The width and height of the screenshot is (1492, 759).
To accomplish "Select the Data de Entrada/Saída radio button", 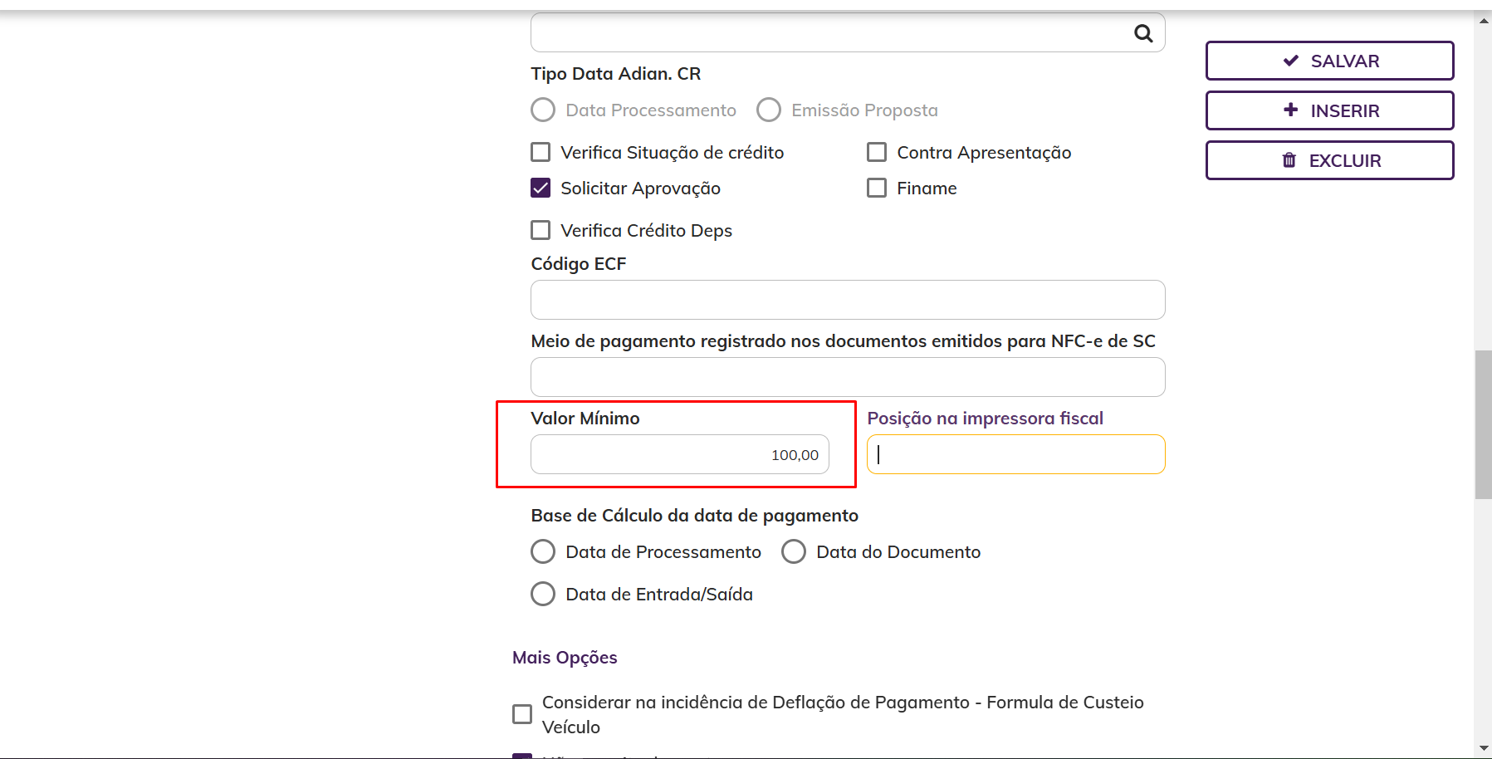I will (x=543, y=594).
